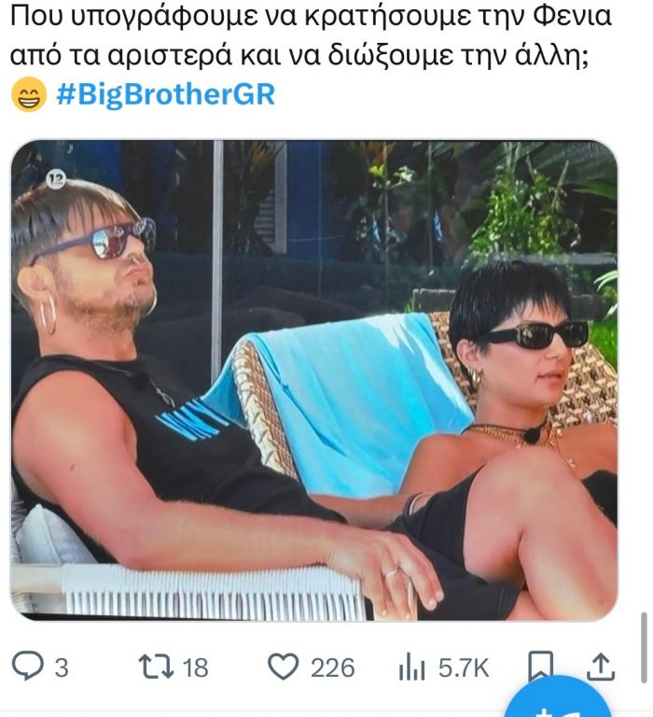The height and width of the screenshot is (717, 653).
Task: Open the share menu via upload arrow icon
Action: [600, 668]
